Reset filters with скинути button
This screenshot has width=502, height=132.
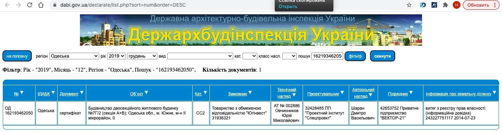click(x=382, y=56)
